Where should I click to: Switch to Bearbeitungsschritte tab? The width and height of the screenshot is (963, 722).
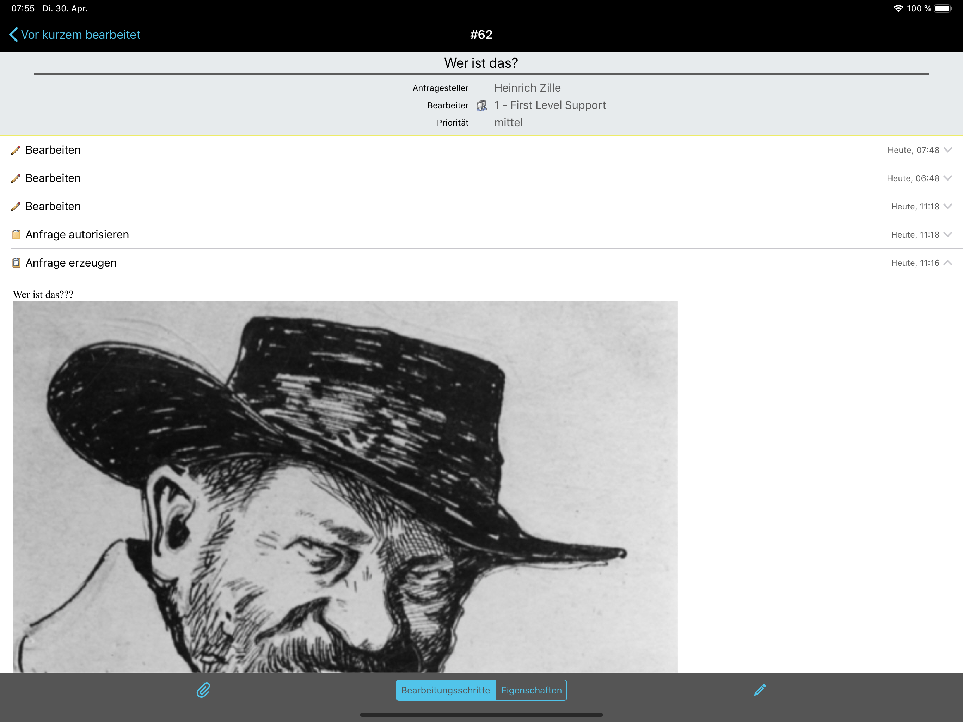tap(445, 690)
